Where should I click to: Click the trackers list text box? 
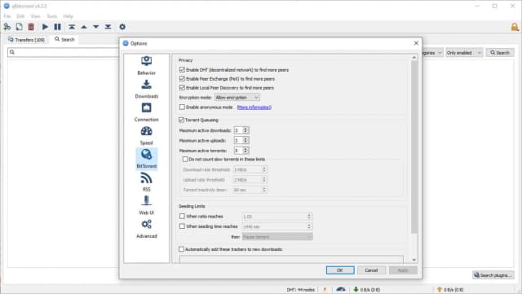pos(291,259)
